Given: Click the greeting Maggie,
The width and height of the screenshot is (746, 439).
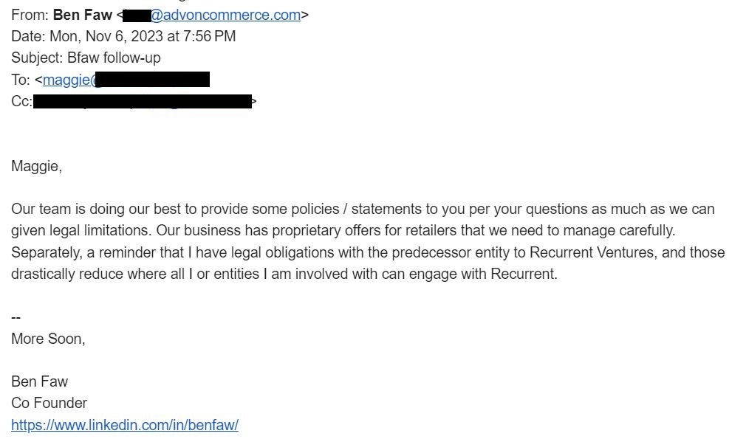Looking at the screenshot, I should [36, 166].
